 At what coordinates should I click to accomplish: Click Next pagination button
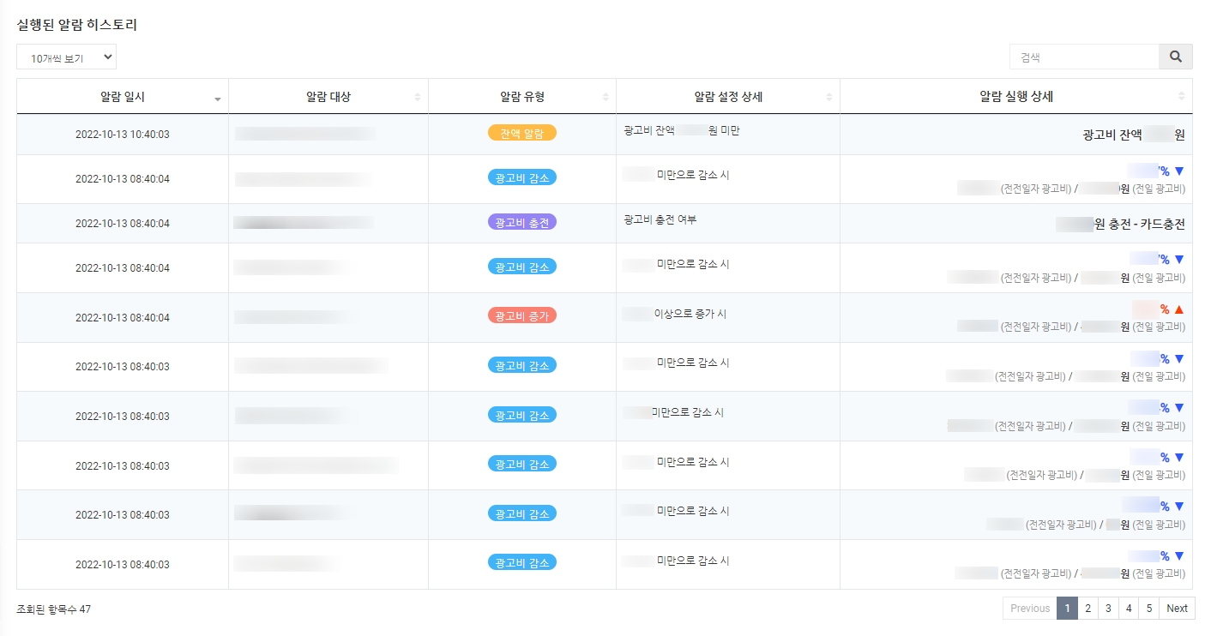point(1177,609)
